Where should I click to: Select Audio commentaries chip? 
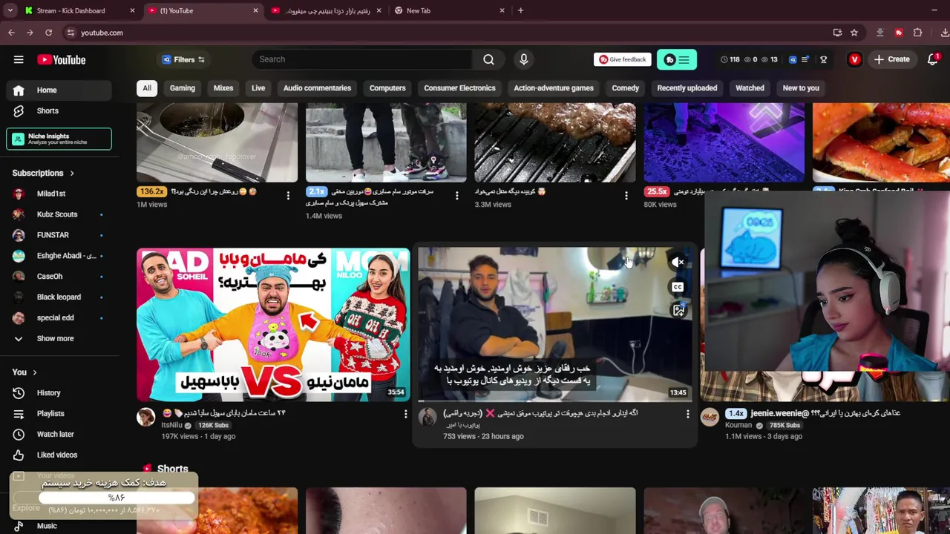[317, 88]
